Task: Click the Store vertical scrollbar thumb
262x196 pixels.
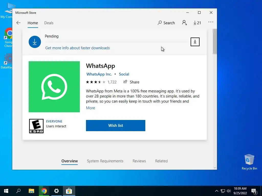Action: [215, 41]
